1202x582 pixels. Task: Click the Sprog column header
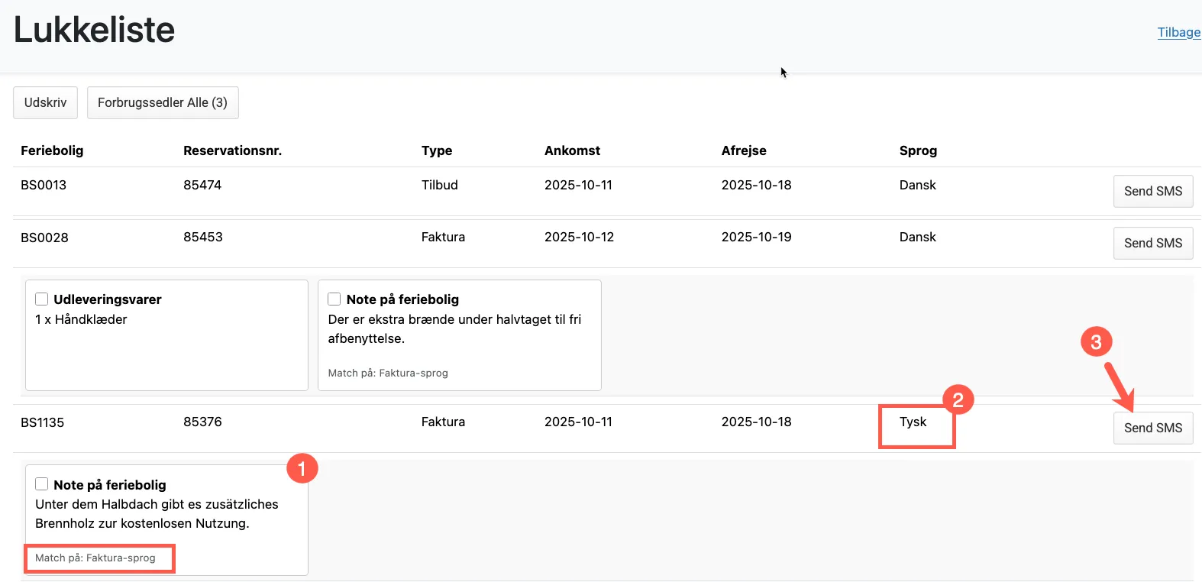tap(918, 150)
